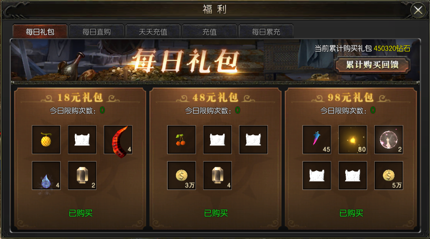The width and height of the screenshot is (430, 239).
Task: Select the red horn item with count 4
Action: coord(118,140)
